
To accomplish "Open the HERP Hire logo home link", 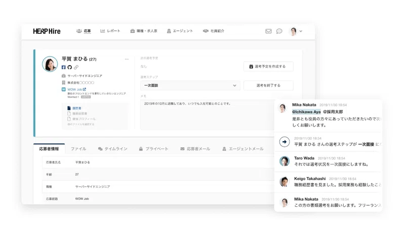I will click(x=47, y=31).
